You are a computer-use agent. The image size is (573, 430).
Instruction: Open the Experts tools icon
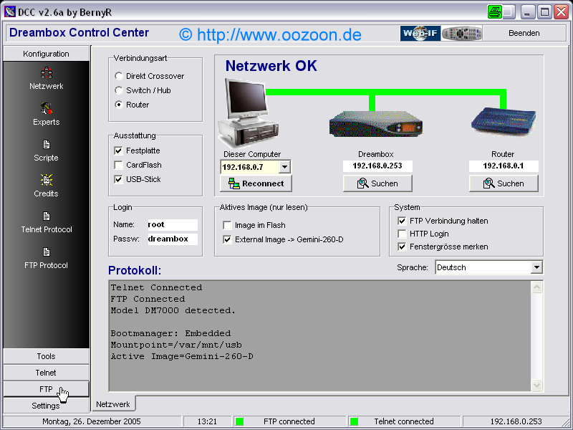(47, 109)
